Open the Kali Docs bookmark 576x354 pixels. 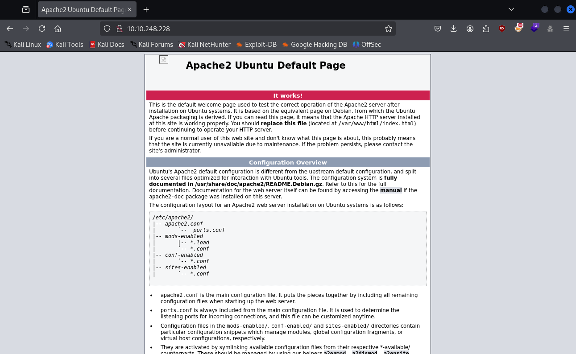coord(107,45)
